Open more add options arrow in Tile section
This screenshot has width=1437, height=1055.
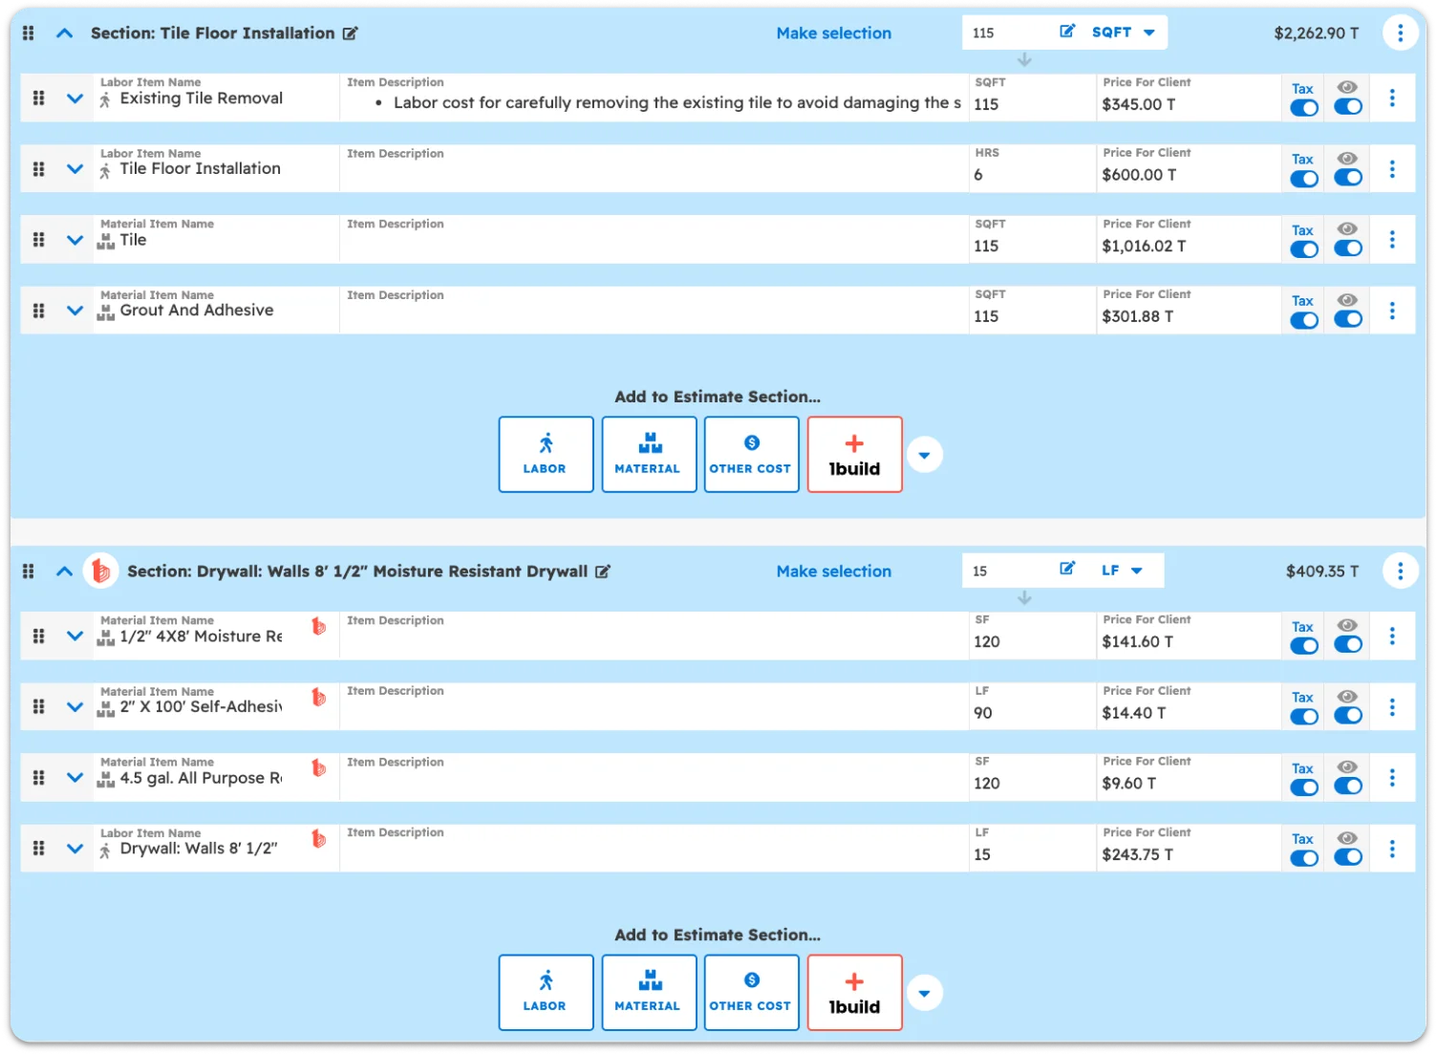(924, 455)
